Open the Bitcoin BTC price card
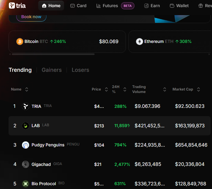 pos(67,42)
